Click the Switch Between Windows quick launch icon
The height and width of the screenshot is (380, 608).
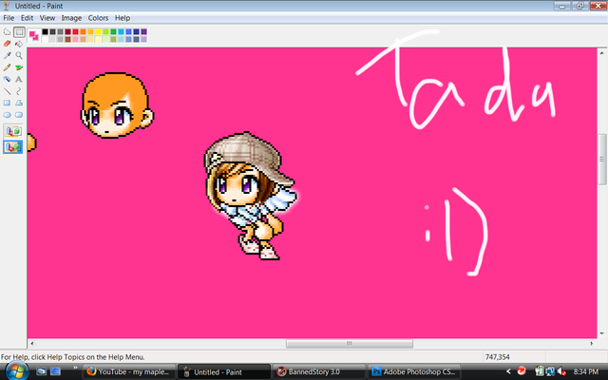(x=56, y=371)
